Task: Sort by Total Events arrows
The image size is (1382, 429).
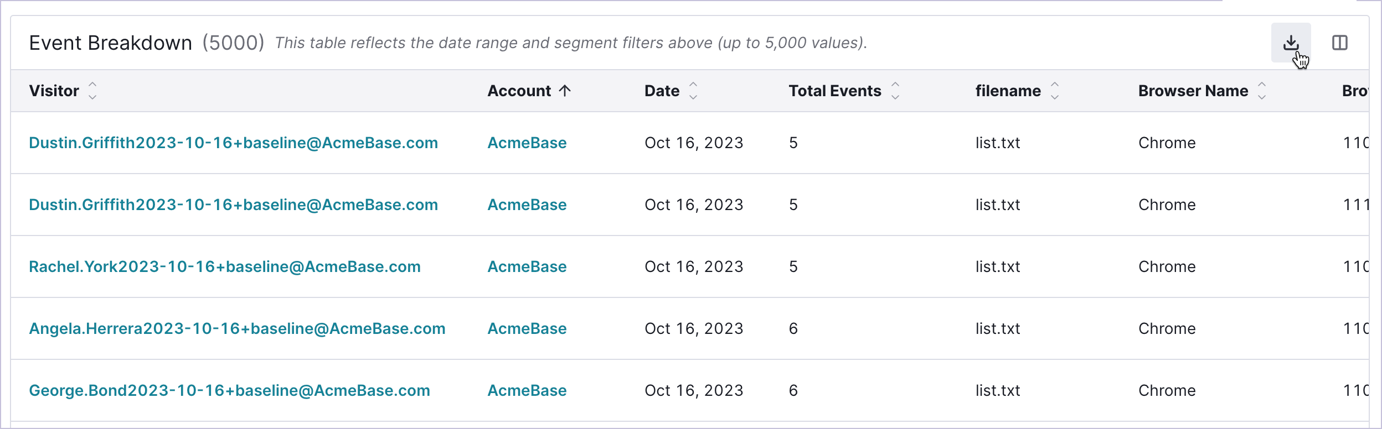Action: pos(895,91)
